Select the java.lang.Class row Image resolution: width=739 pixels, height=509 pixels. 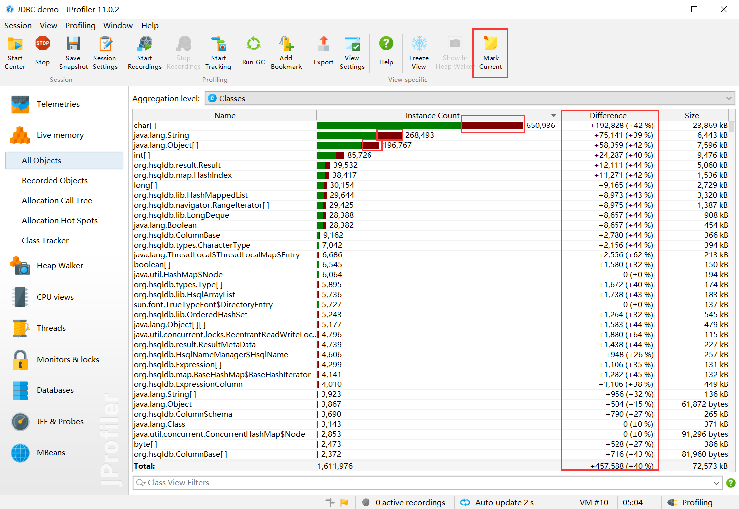point(431,424)
